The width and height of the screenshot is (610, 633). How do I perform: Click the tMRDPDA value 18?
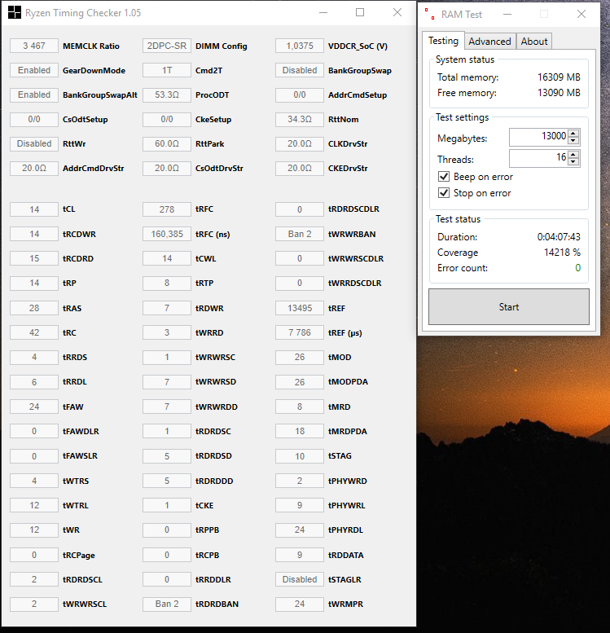coord(300,431)
